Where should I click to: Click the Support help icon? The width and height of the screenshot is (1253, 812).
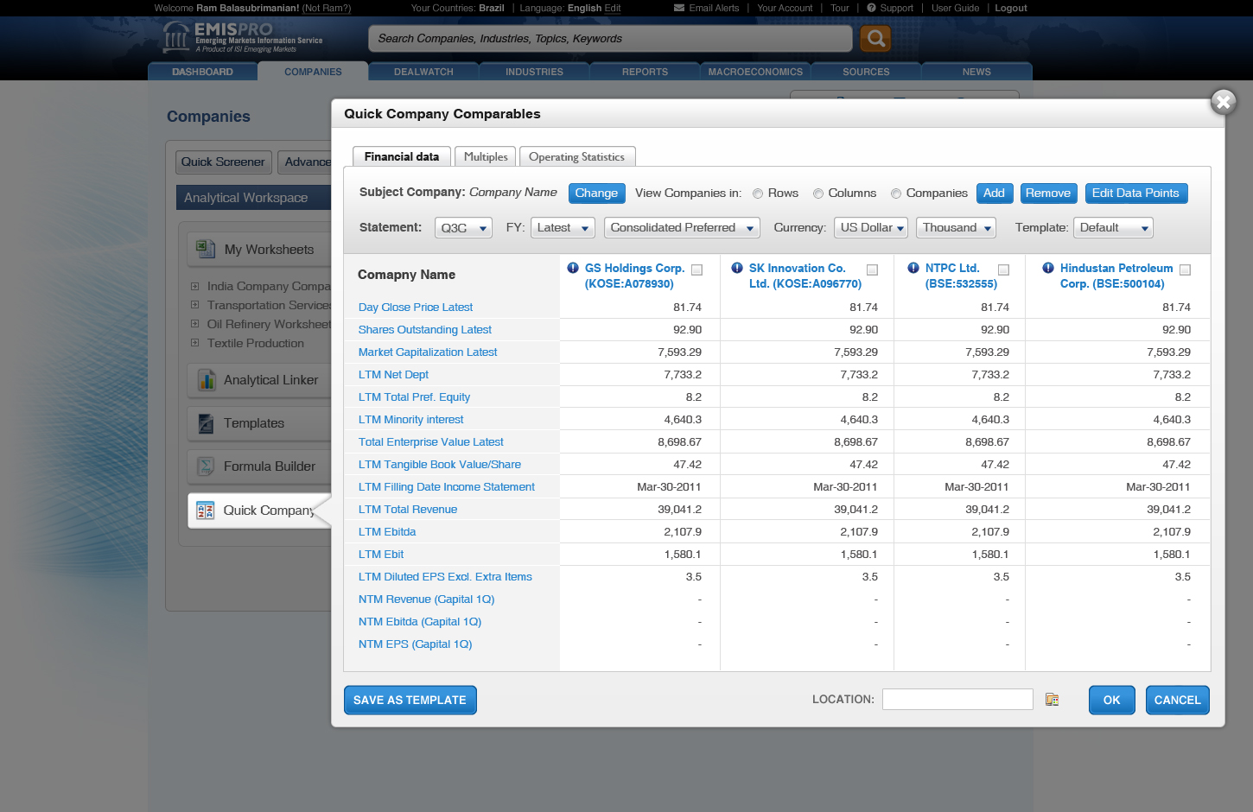click(x=871, y=8)
